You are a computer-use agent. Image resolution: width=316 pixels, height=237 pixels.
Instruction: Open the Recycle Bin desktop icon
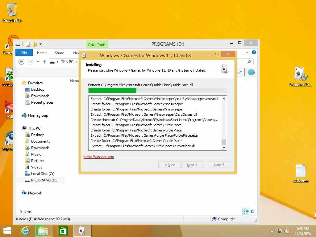(12, 12)
